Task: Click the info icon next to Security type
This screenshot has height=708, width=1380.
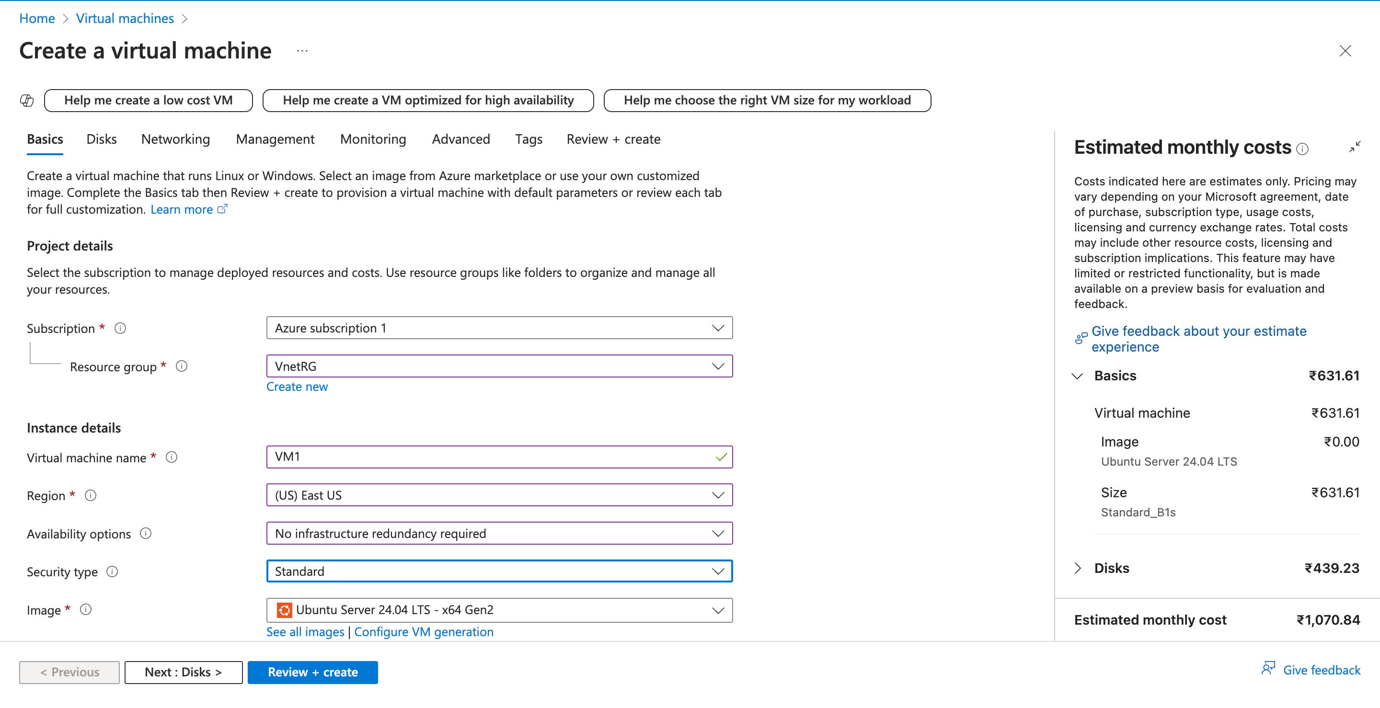Action: (113, 571)
